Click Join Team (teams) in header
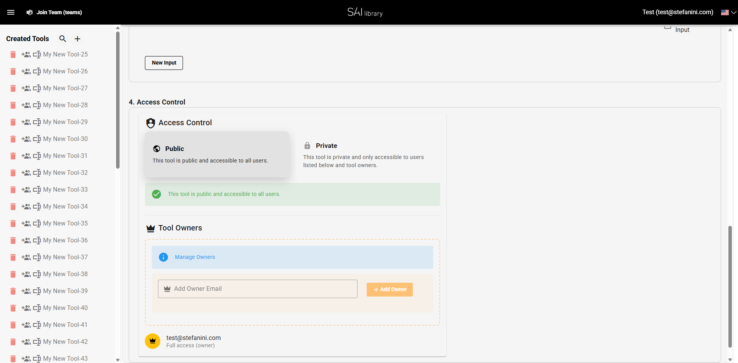 54,12
